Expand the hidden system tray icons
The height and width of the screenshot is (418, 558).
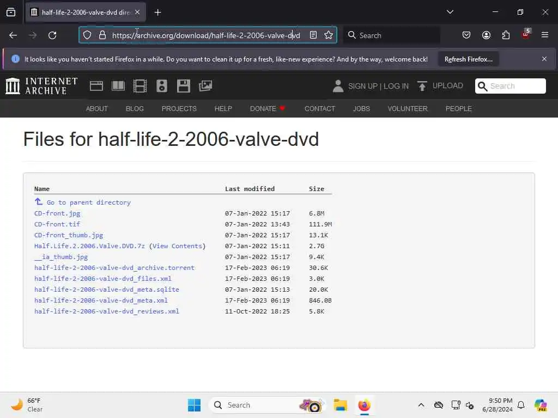[421, 405]
